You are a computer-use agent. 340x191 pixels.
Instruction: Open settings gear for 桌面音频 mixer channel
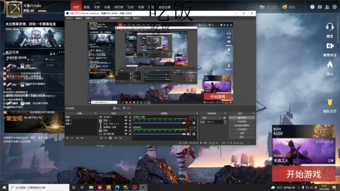coord(194,134)
